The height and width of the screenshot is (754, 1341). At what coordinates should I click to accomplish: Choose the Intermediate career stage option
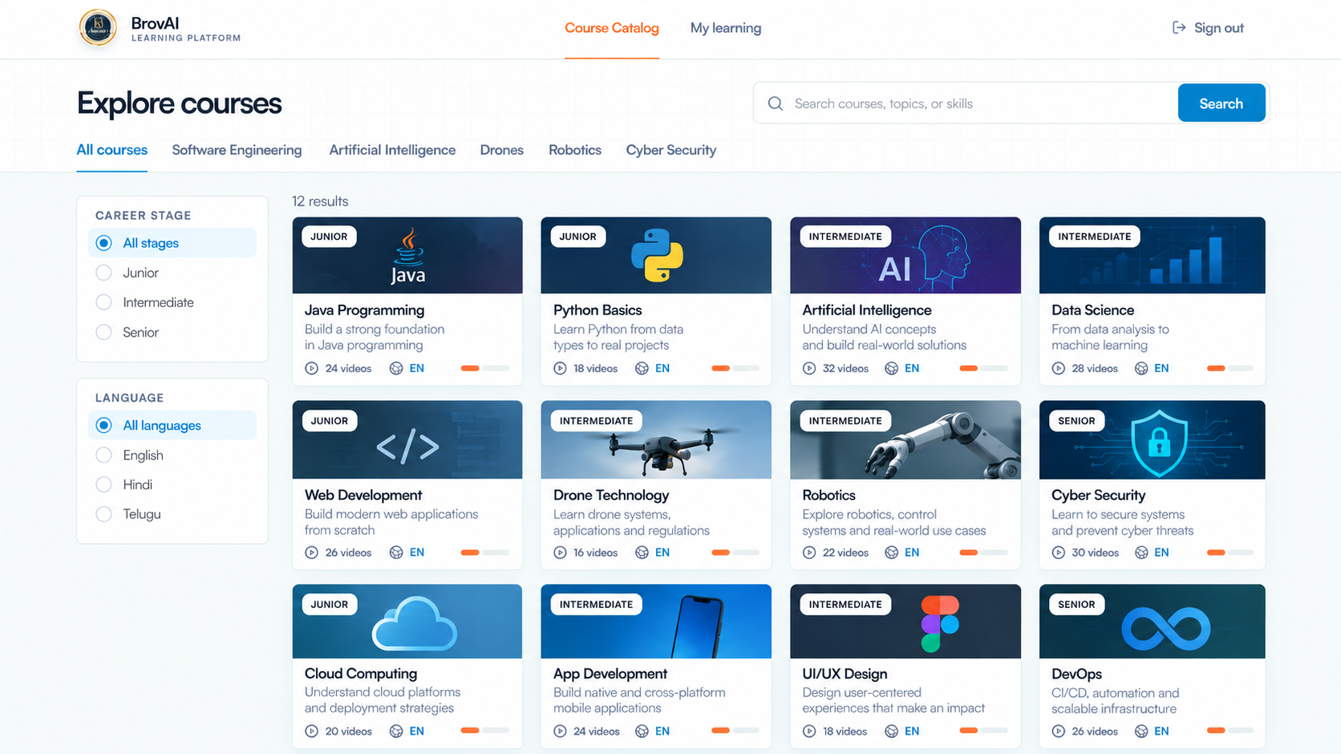(x=103, y=302)
